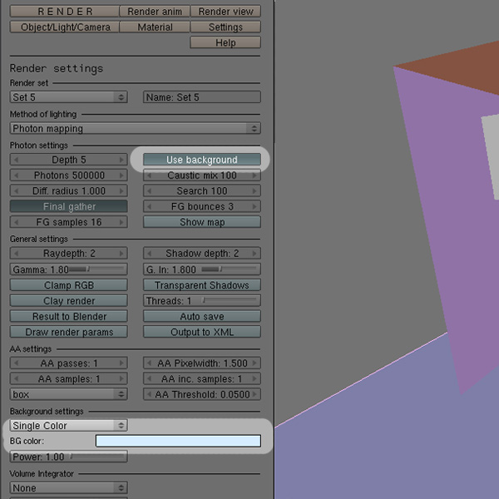This screenshot has width=499, height=499.
Task: Increase Raydepth: 2 value
Action: (x=121, y=254)
